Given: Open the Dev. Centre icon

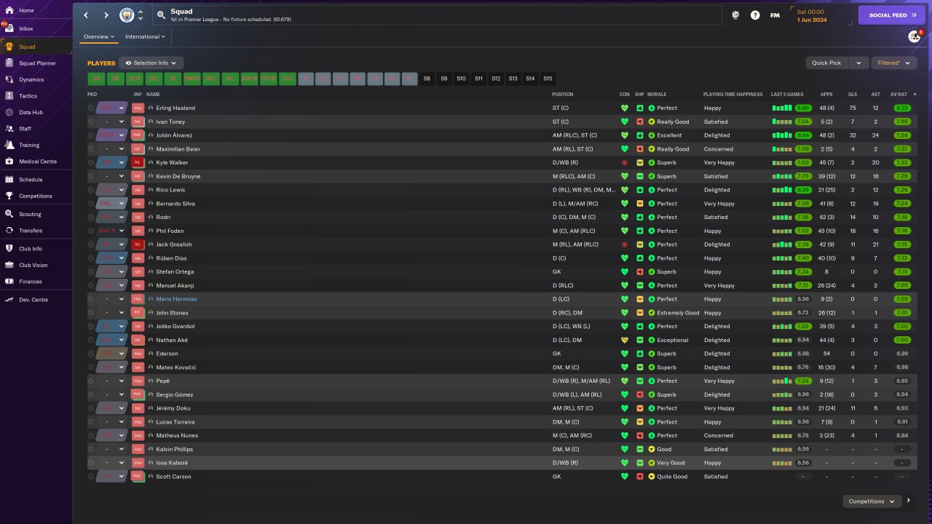Looking at the screenshot, I should 9,299.
